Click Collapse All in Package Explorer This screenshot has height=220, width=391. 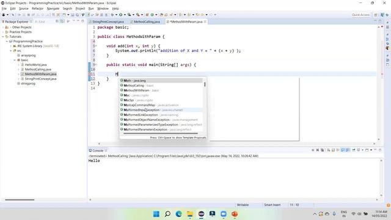tap(57, 21)
